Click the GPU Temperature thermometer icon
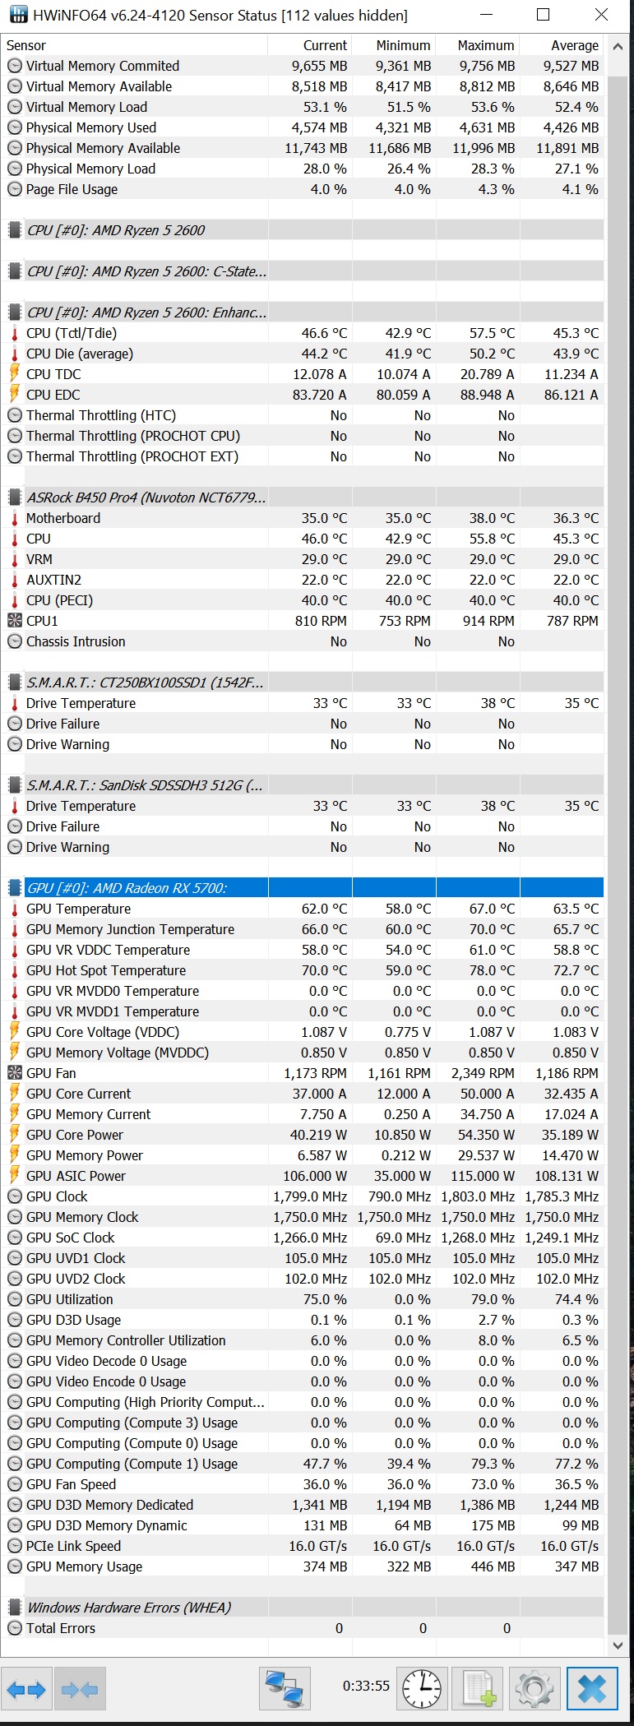Viewport: 634px width, 1726px height. tap(14, 909)
